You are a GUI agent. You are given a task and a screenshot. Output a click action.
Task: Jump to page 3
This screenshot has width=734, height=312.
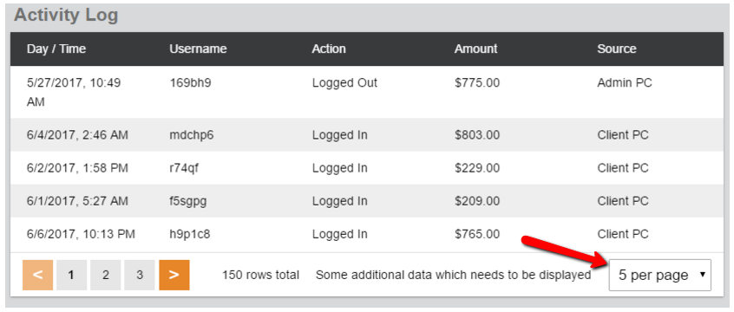pos(140,275)
